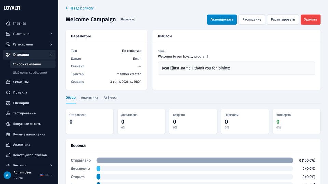Screen dimensions: 328x184
Task: Click the Выйти logout link
Action: click(18, 178)
